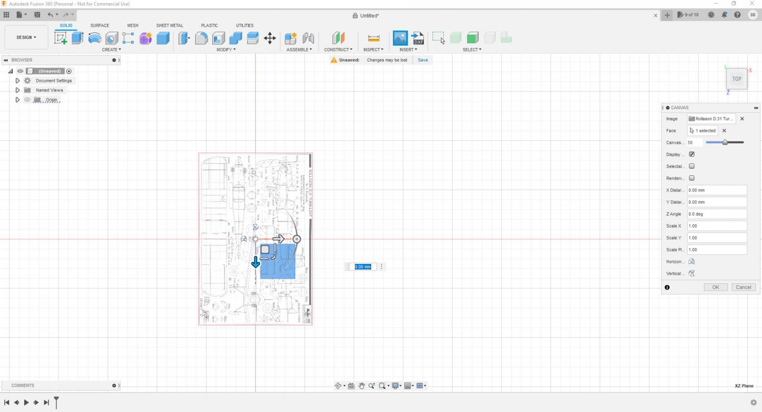The width and height of the screenshot is (762, 412).
Task: Click the Scale X input field
Action: click(x=717, y=226)
